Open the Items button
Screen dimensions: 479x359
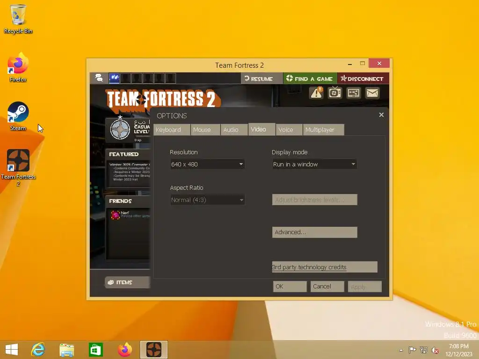pyautogui.click(x=127, y=282)
